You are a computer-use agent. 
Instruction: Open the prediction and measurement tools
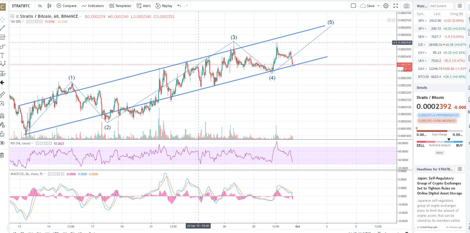pyautogui.click(x=2, y=73)
